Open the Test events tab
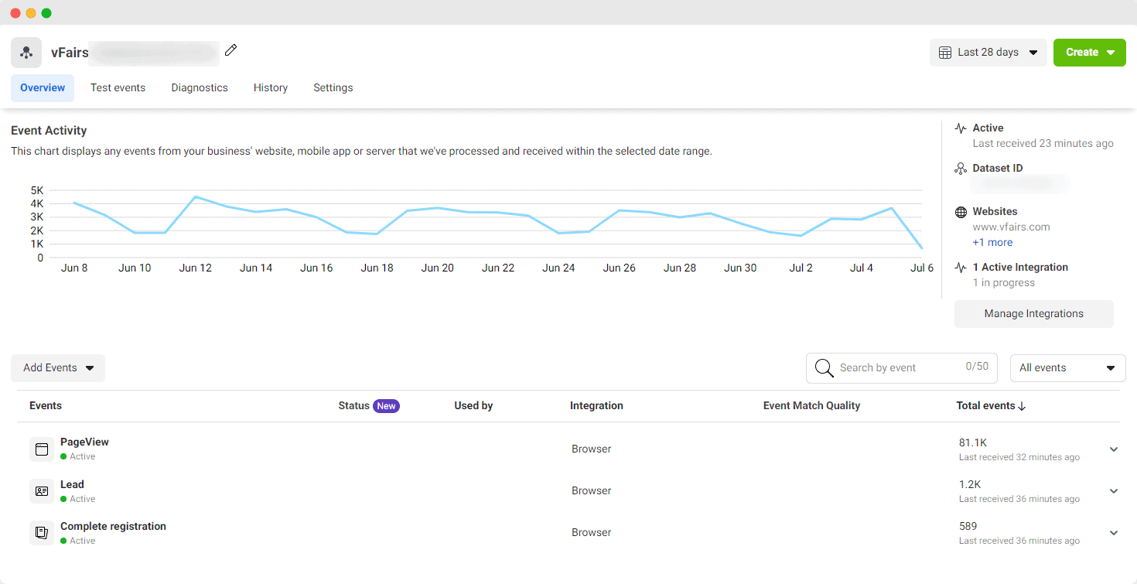1137x584 pixels. point(118,87)
